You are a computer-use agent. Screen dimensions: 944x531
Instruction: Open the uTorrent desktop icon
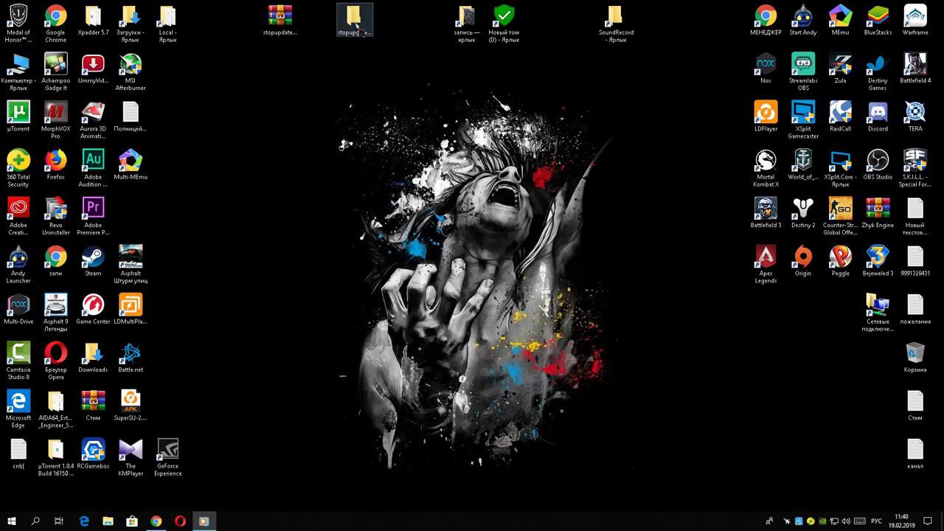pos(18,116)
